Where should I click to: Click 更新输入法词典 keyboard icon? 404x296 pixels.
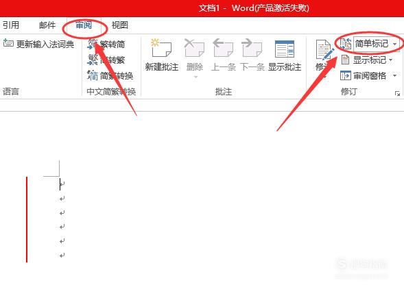[8, 43]
